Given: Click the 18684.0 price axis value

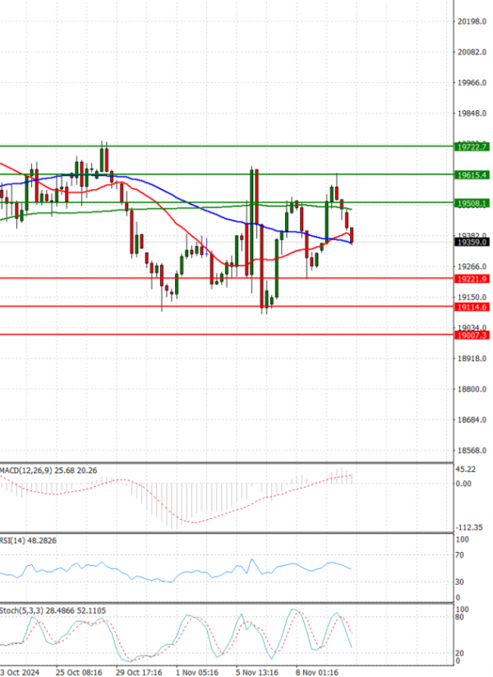Looking at the screenshot, I should pyautogui.click(x=472, y=420).
